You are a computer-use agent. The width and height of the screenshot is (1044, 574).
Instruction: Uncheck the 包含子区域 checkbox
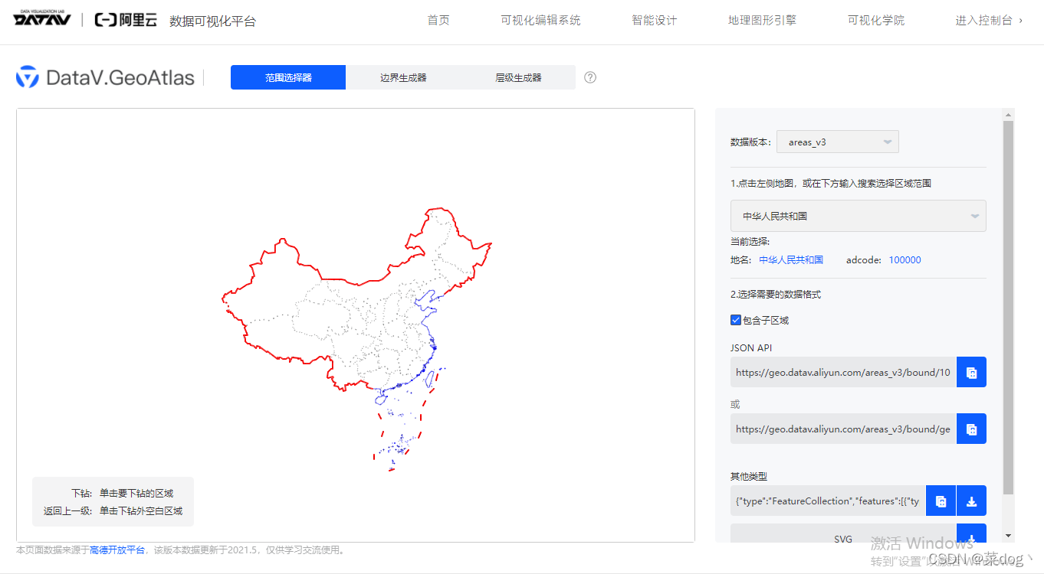pyautogui.click(x=735, y=320)
